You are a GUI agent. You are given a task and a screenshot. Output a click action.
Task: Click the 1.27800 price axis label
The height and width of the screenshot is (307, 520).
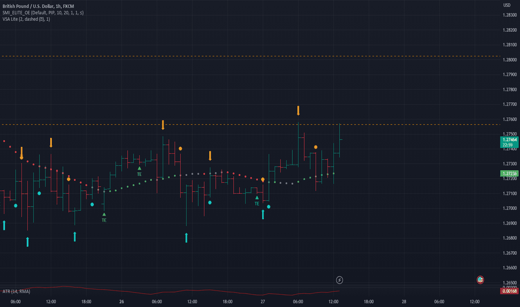[x=510, y=90]
